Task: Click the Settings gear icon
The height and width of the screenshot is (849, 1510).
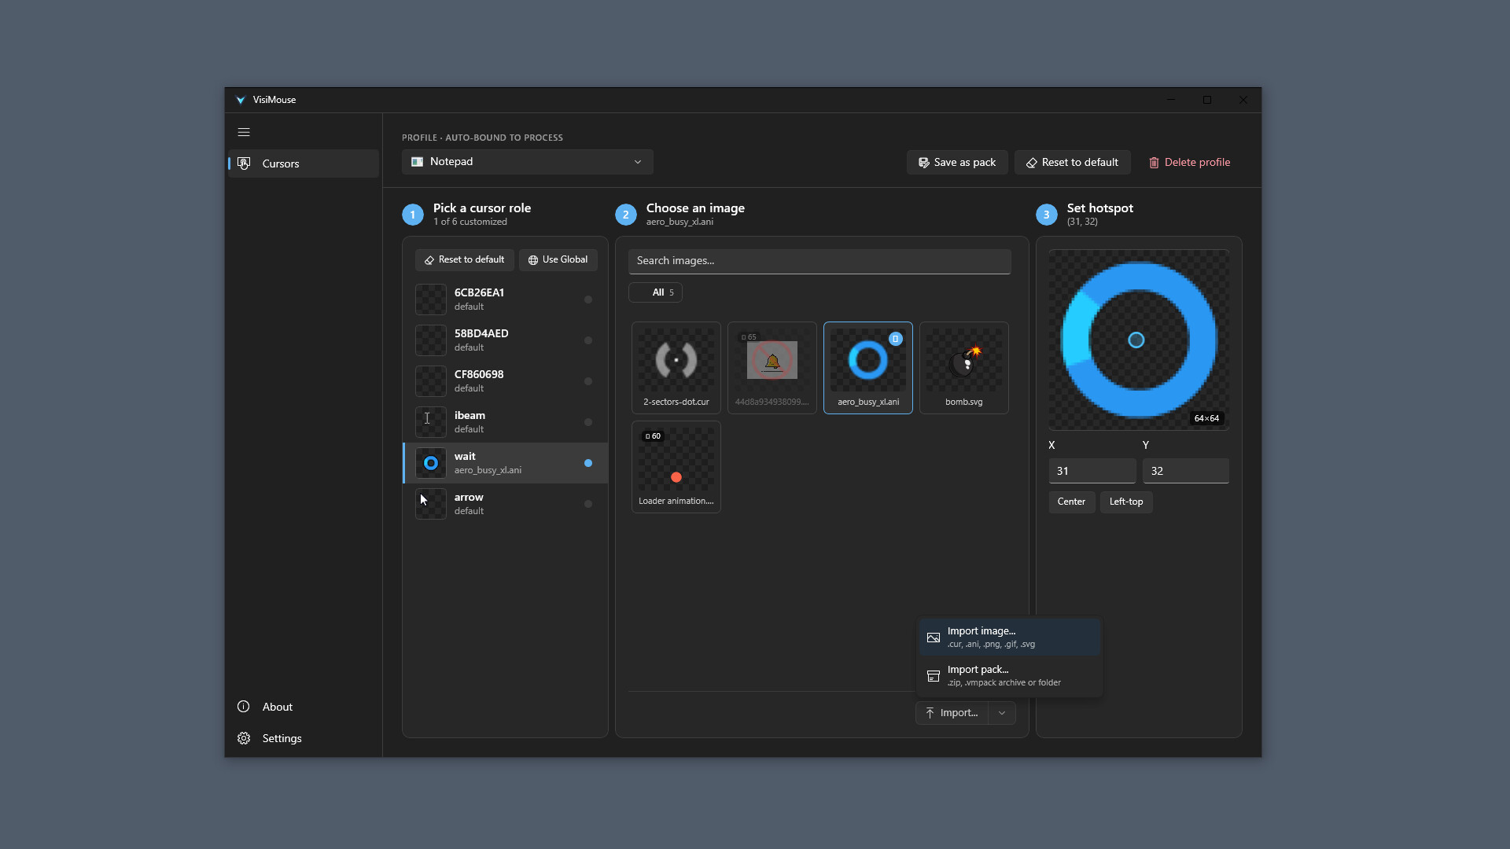Action: point(244,738)
